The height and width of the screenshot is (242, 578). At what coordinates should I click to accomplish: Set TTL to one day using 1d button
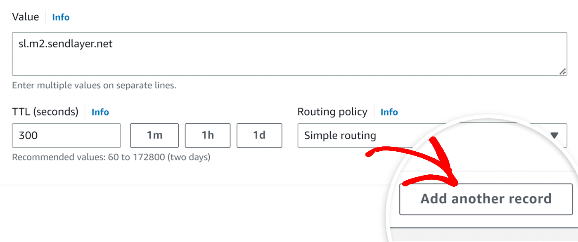tap(259, 135)
